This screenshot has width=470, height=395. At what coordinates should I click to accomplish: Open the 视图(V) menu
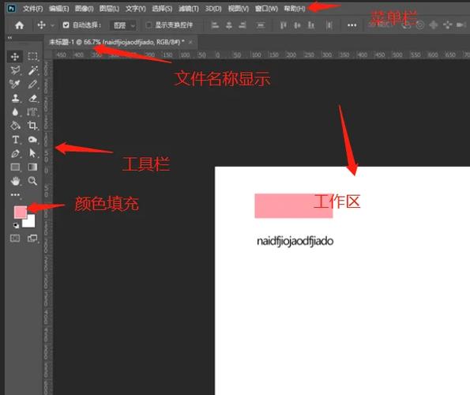click(x=239, y=9)
